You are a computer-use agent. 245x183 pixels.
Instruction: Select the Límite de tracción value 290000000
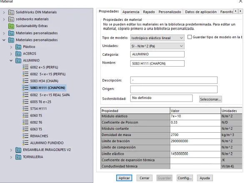click(x=195, y=141)
